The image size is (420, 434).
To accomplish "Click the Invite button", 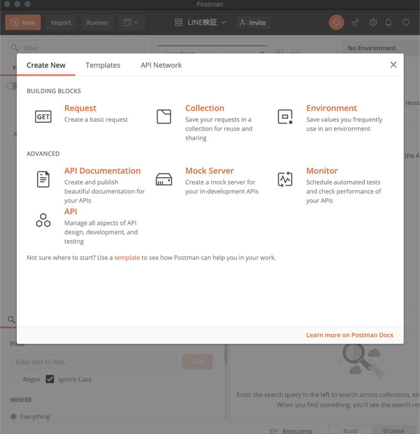I will tap(253, 23).
